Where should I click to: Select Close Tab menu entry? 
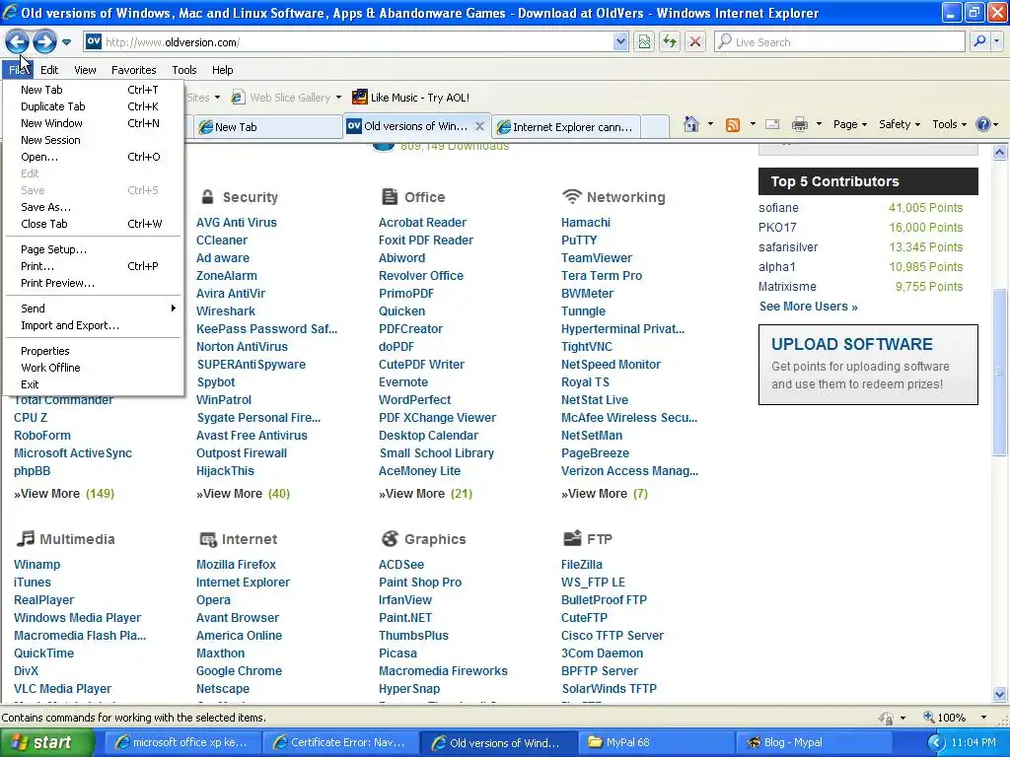point(93,224)
